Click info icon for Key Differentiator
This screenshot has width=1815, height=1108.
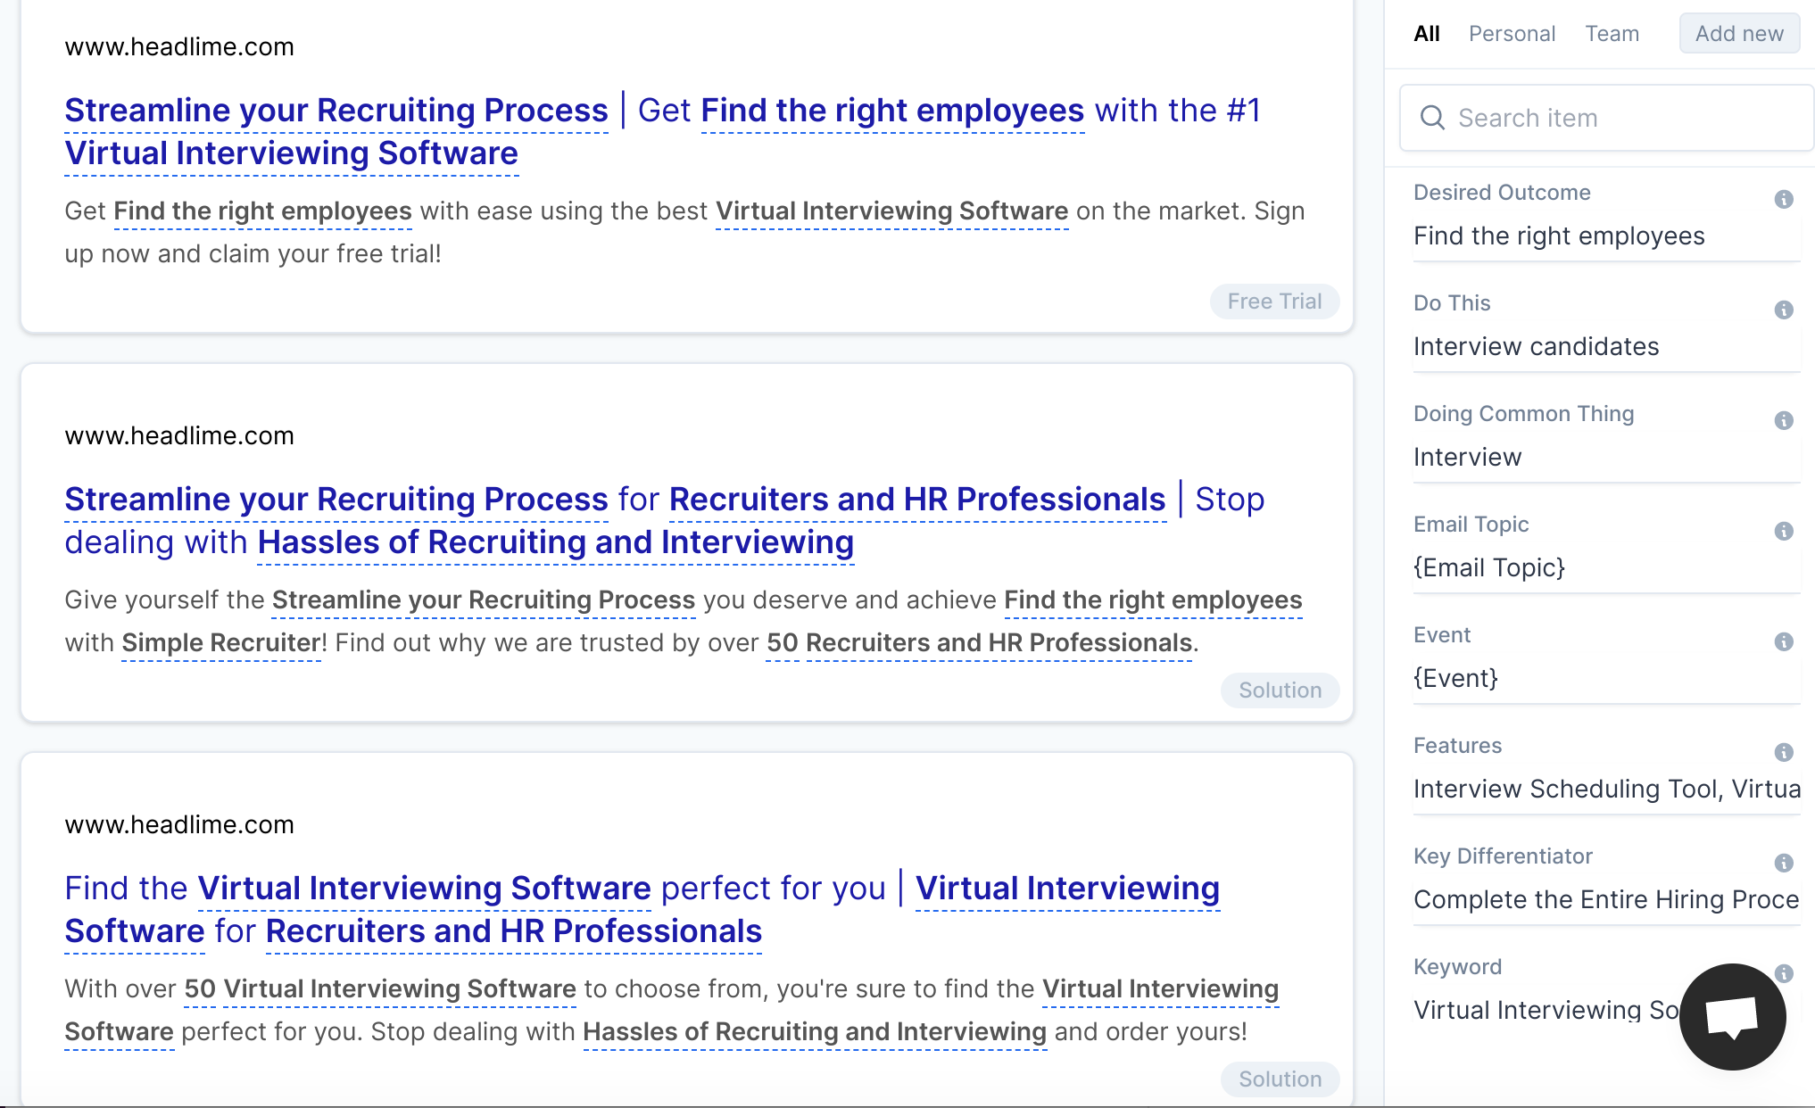tap(1783, 863)
